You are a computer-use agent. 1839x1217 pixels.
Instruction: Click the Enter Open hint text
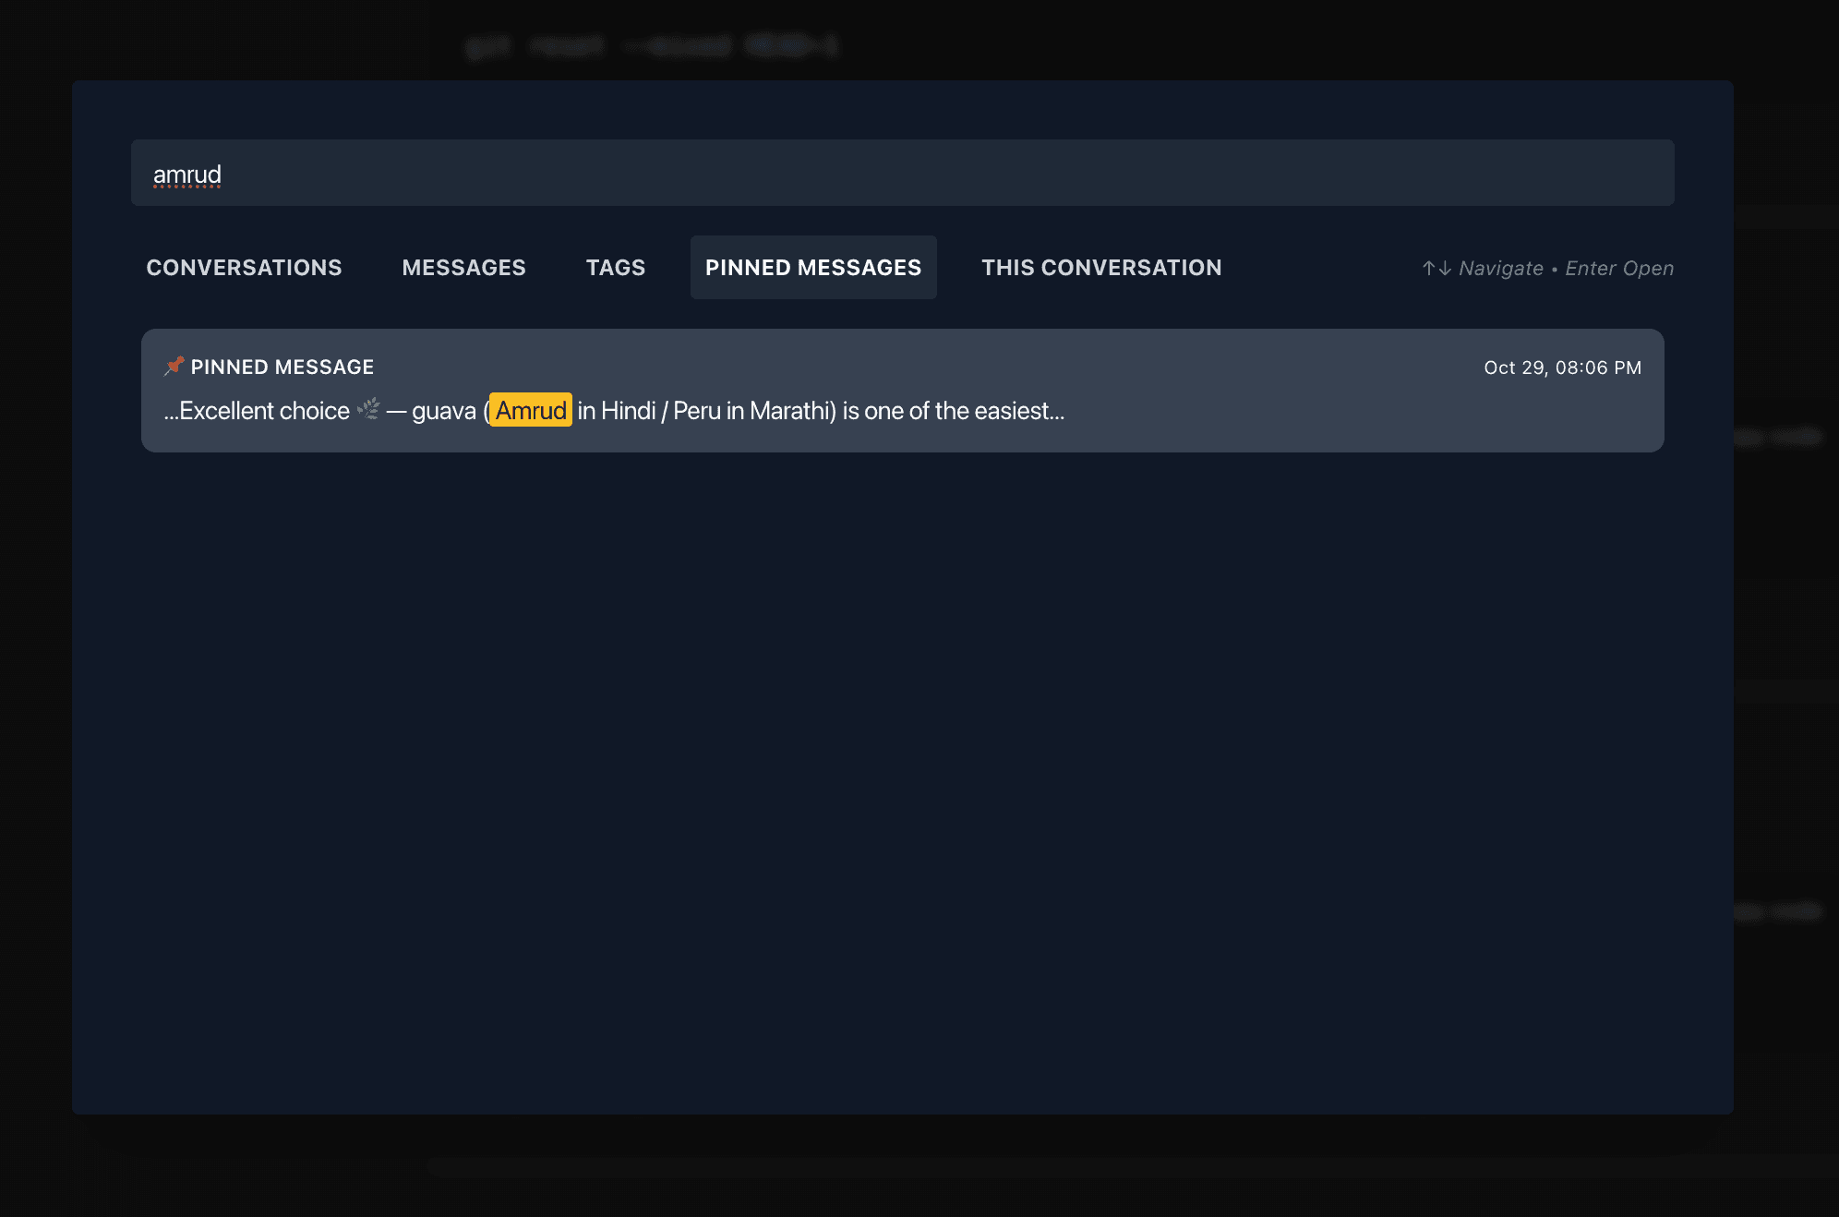click(1618, 268)
